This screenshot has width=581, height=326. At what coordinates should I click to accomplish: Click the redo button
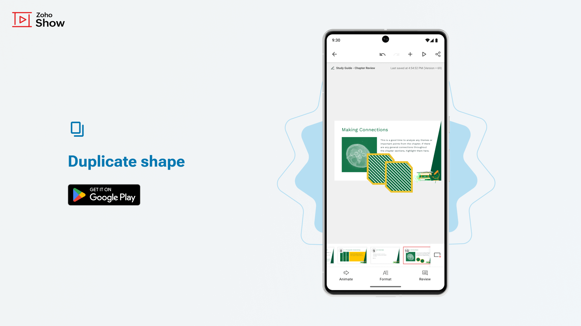pos(397,54)
